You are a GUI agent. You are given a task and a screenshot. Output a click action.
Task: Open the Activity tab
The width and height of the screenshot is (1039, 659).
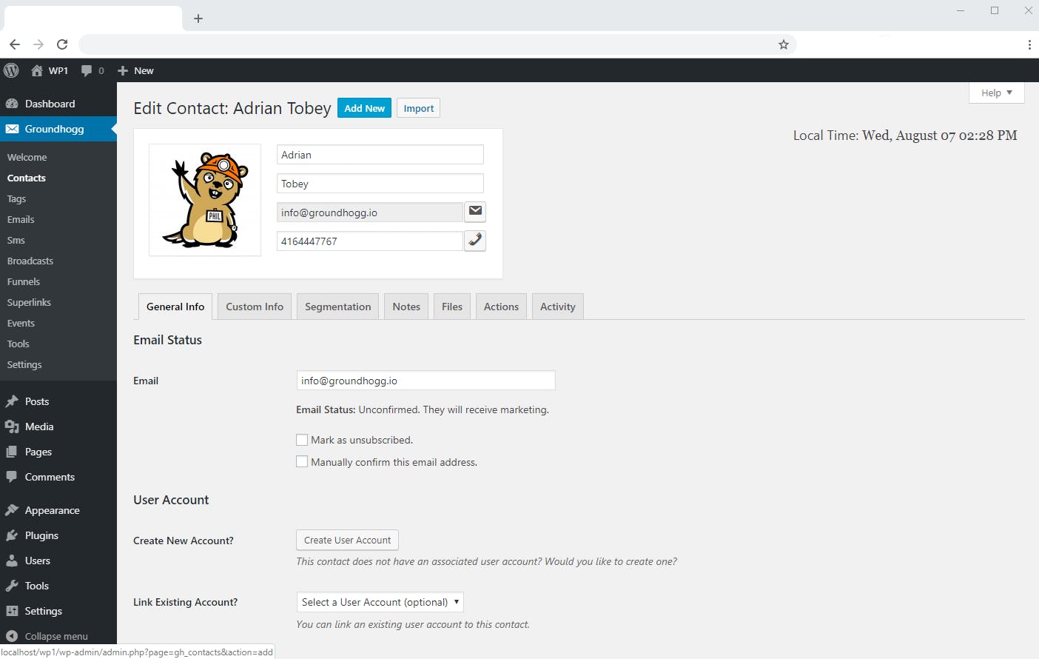(558, 307)
